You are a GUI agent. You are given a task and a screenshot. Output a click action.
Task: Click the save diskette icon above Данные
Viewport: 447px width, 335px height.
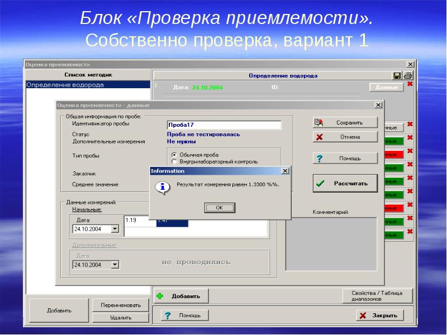click(x=396, y=75)
